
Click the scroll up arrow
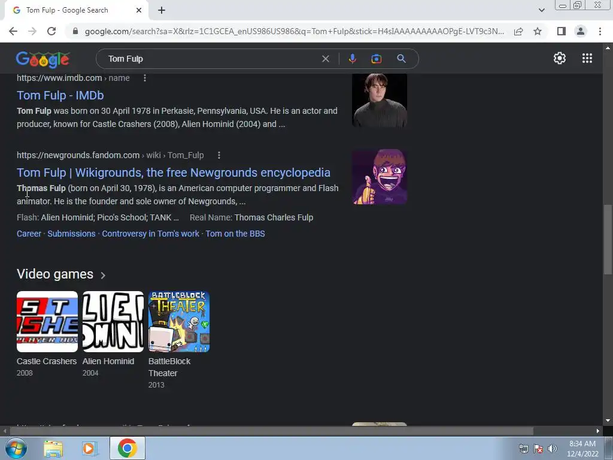coord(608,48)
